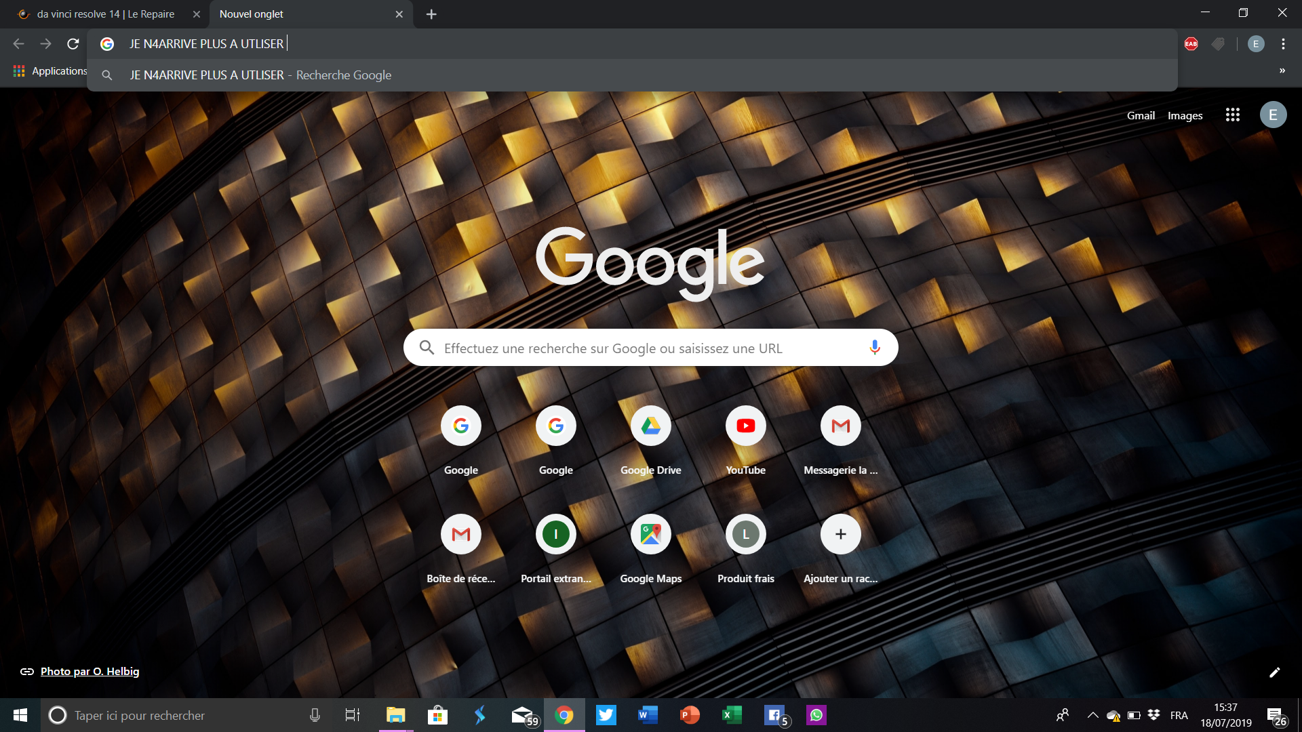
Task: Click the OneDrive cloud tray icon
Action: coord(1113,716)
